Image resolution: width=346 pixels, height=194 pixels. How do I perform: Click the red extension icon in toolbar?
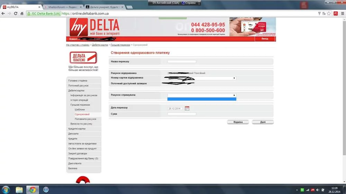click(x=336, y=13)
